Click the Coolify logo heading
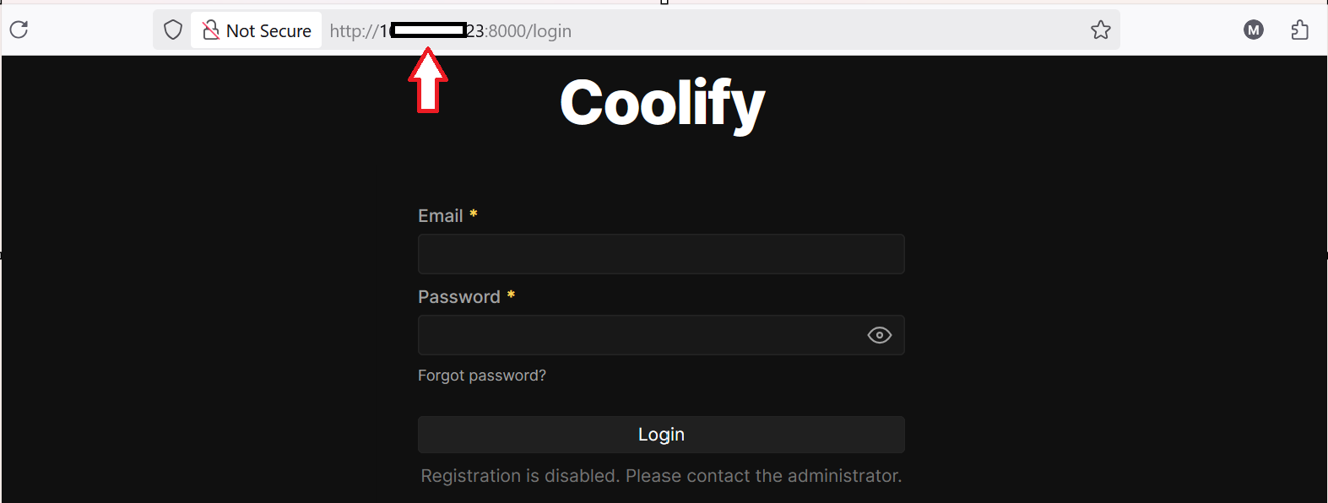The height and width of the screenshot is (503, 1328). point(663,103)
